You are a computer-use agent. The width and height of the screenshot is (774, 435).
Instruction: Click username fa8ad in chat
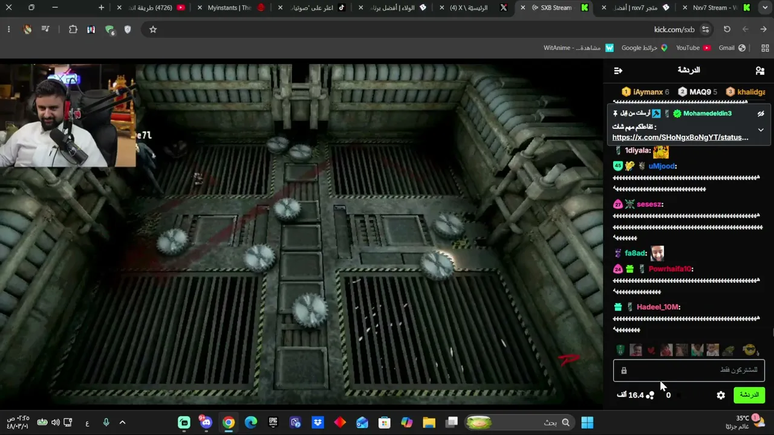tap(636, 253)
